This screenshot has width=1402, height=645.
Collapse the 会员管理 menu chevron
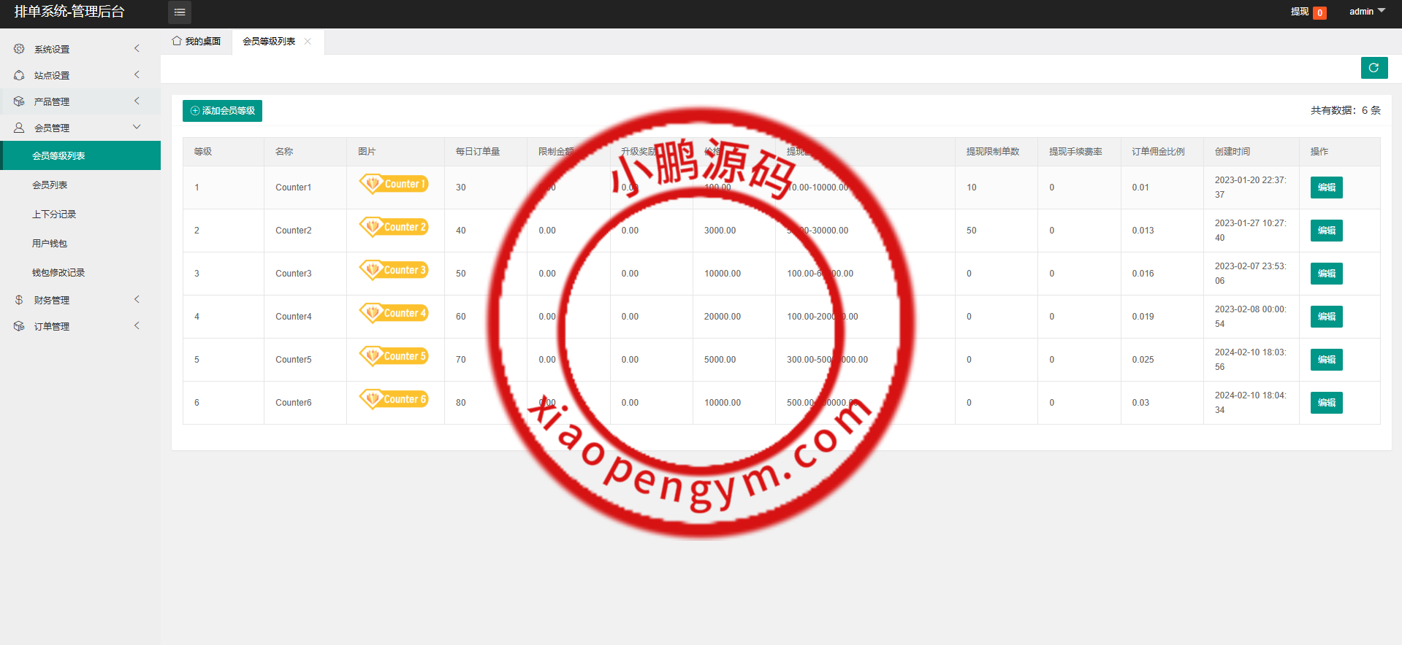click(x=137, y=127)
